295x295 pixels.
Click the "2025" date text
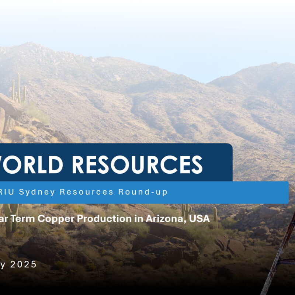pos(23,264)
